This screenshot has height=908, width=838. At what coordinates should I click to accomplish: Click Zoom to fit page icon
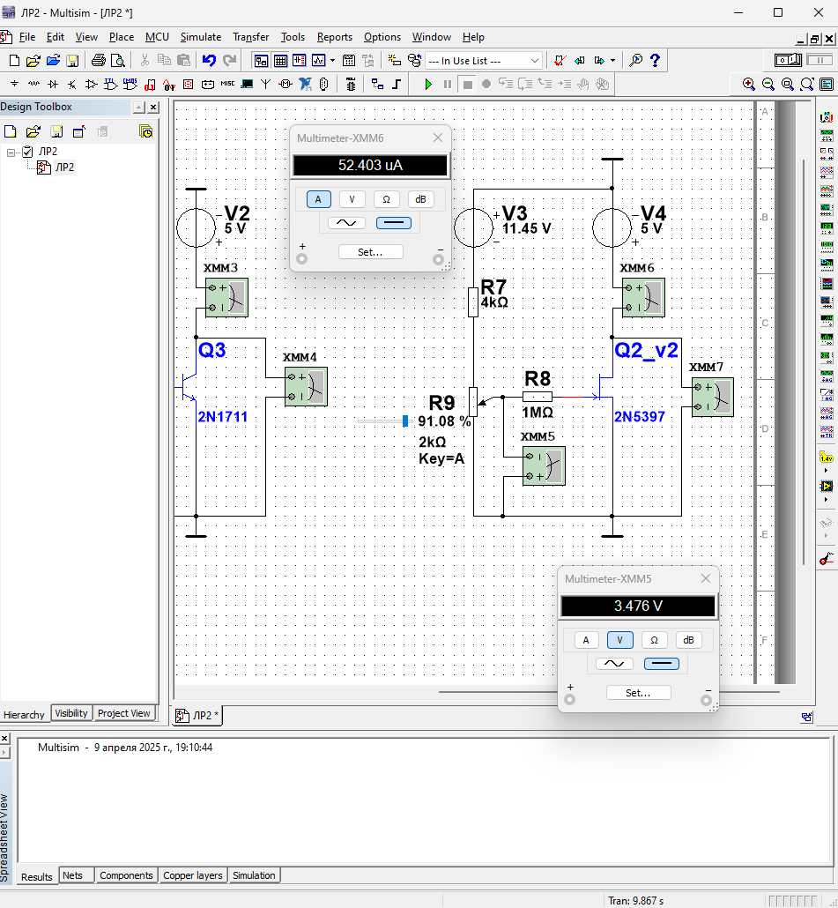pyautogui.click(x=807, y=85)
